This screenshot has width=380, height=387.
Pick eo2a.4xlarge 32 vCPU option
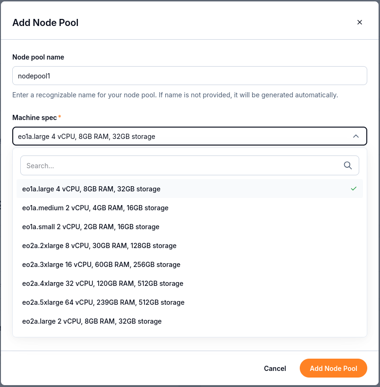coord(190,284)
